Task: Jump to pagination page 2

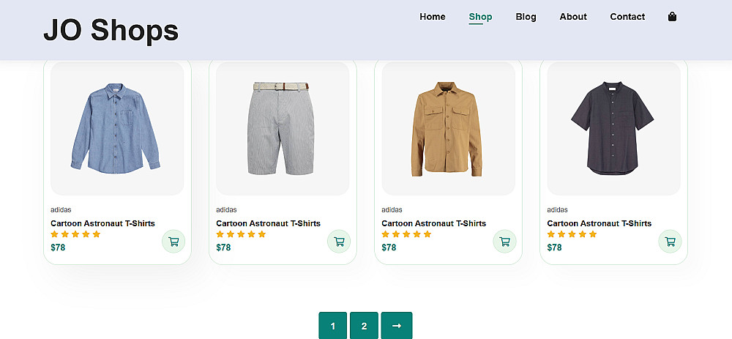Action: [x=364, y=326]
